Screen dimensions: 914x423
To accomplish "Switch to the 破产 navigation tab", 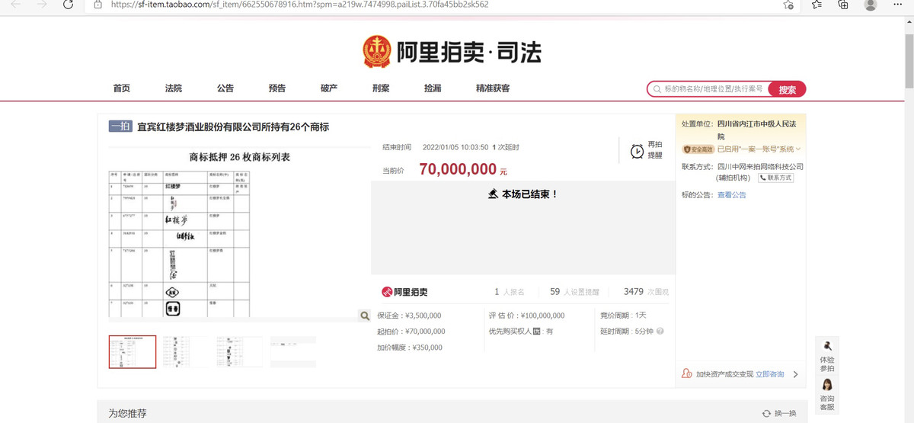I will (x=329, y=88).
